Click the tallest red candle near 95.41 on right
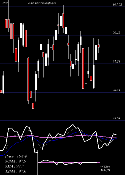The image size is (125, 175). [83, 68]
